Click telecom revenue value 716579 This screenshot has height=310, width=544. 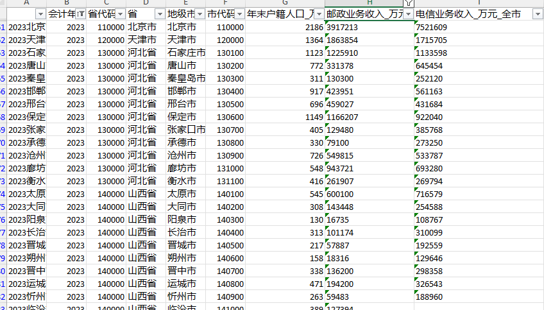[x=479, y=194]
